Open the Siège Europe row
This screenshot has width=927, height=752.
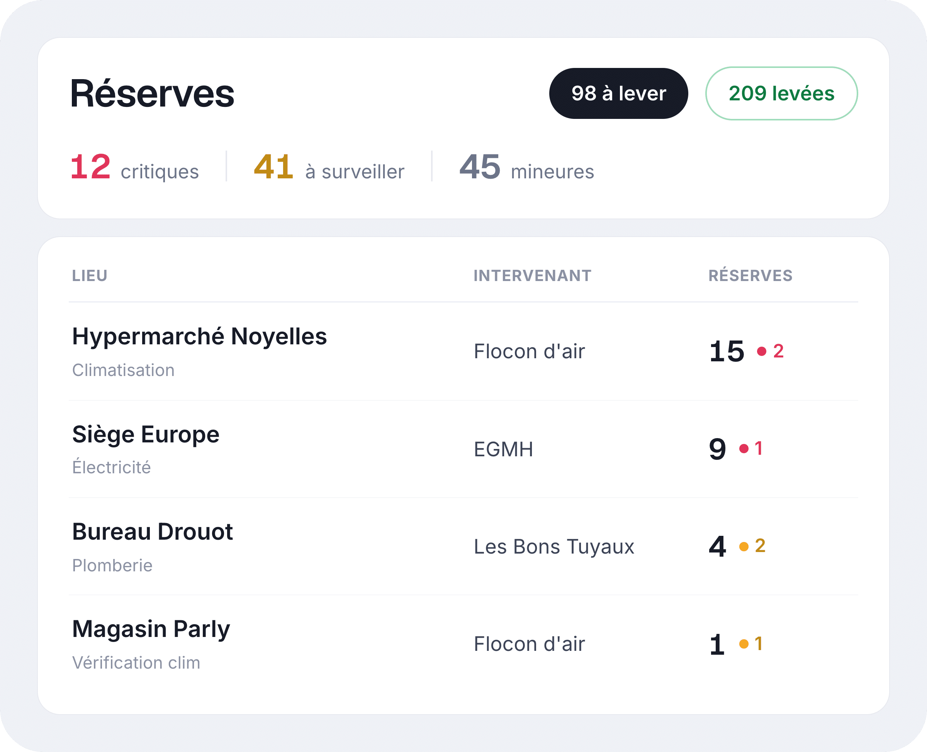click(463, 449)
